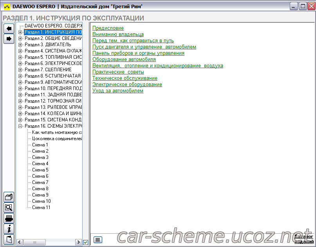Image resolution: width=316 pixels, height=247 pixels.
Task: Click the app icon in title bar
Action: click(x=7, y=7)
